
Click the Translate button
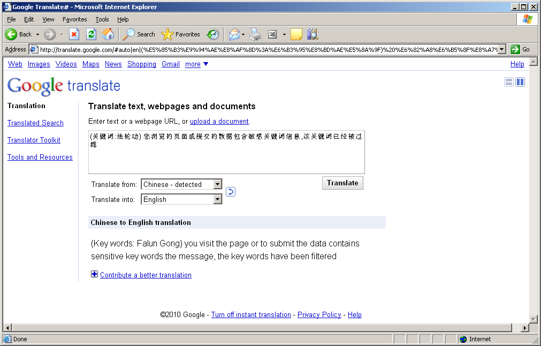[x=342, y=183]
